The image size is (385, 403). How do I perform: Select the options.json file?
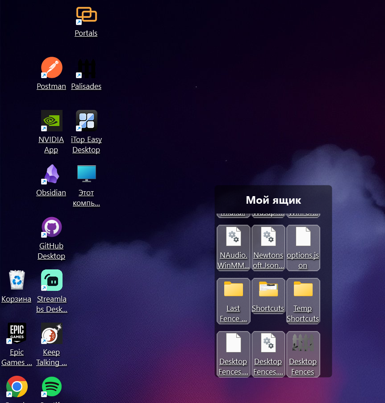tap(303, 248)
